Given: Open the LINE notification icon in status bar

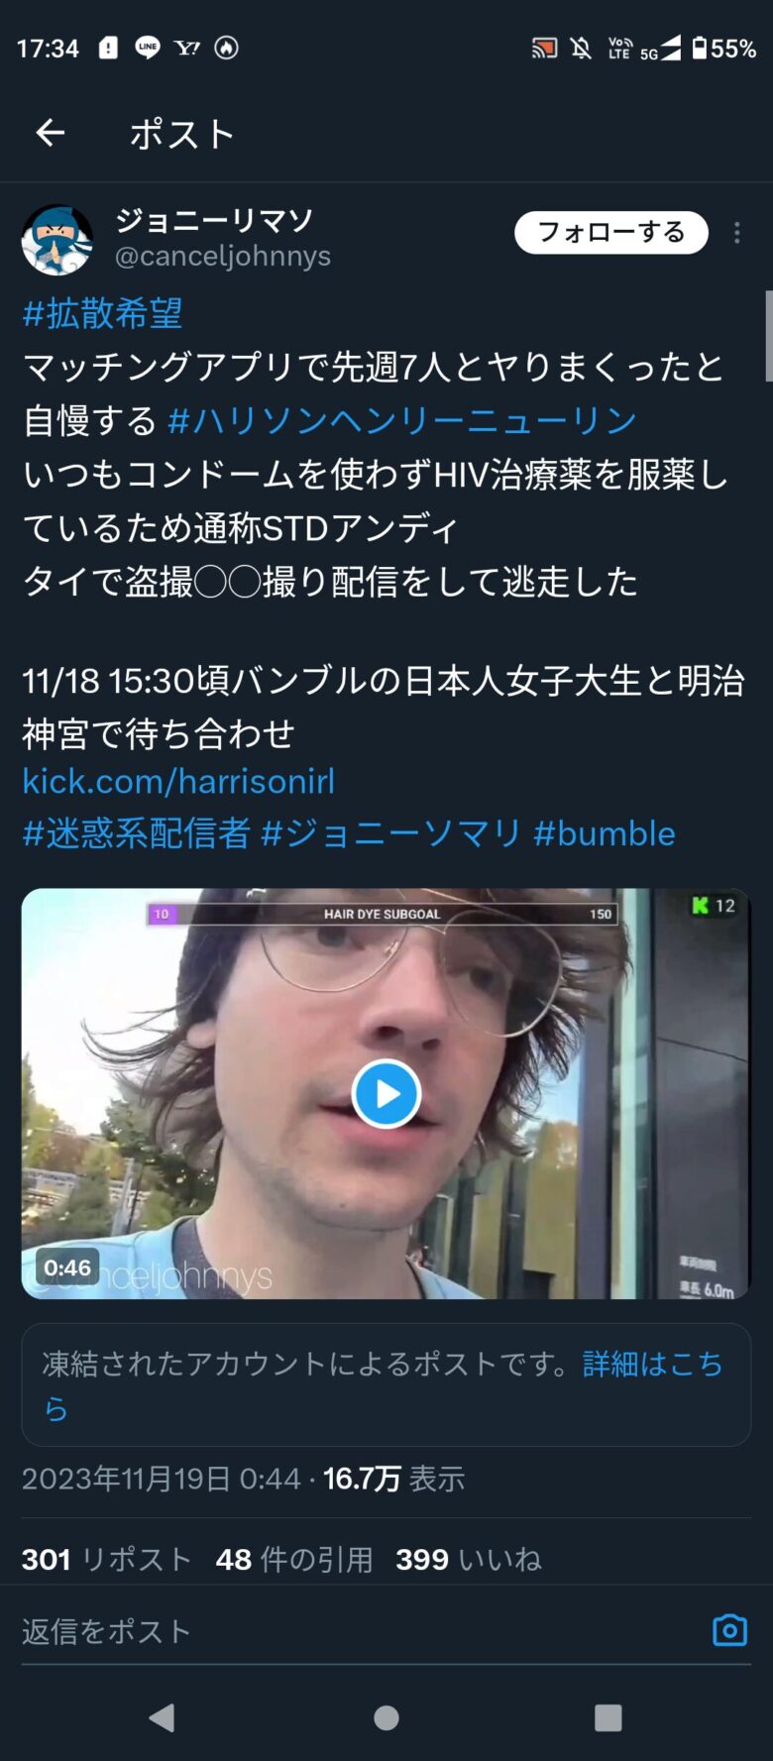Looking at the screenshot, I should (x=148, y=48).
